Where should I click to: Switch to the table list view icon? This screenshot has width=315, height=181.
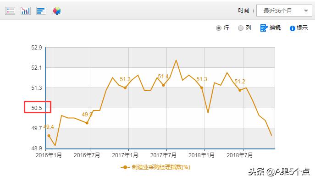10,11
